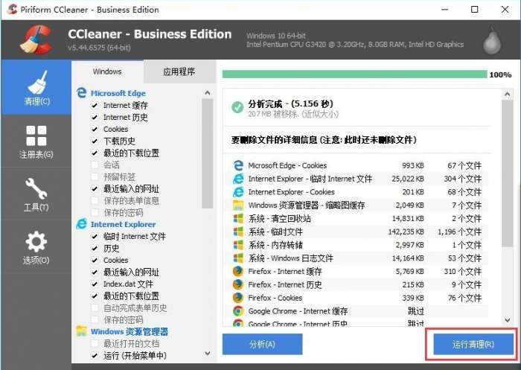Click the 分析完成 - (5.156 秒) heading
Screen dimensions: 521x370
tap(290, 103)
